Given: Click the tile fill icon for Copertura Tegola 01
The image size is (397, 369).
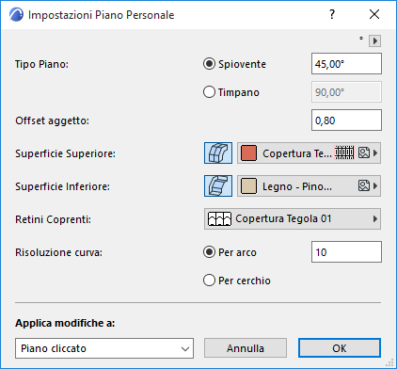Looking at the screenshot, I should click(x=219, y=218).
